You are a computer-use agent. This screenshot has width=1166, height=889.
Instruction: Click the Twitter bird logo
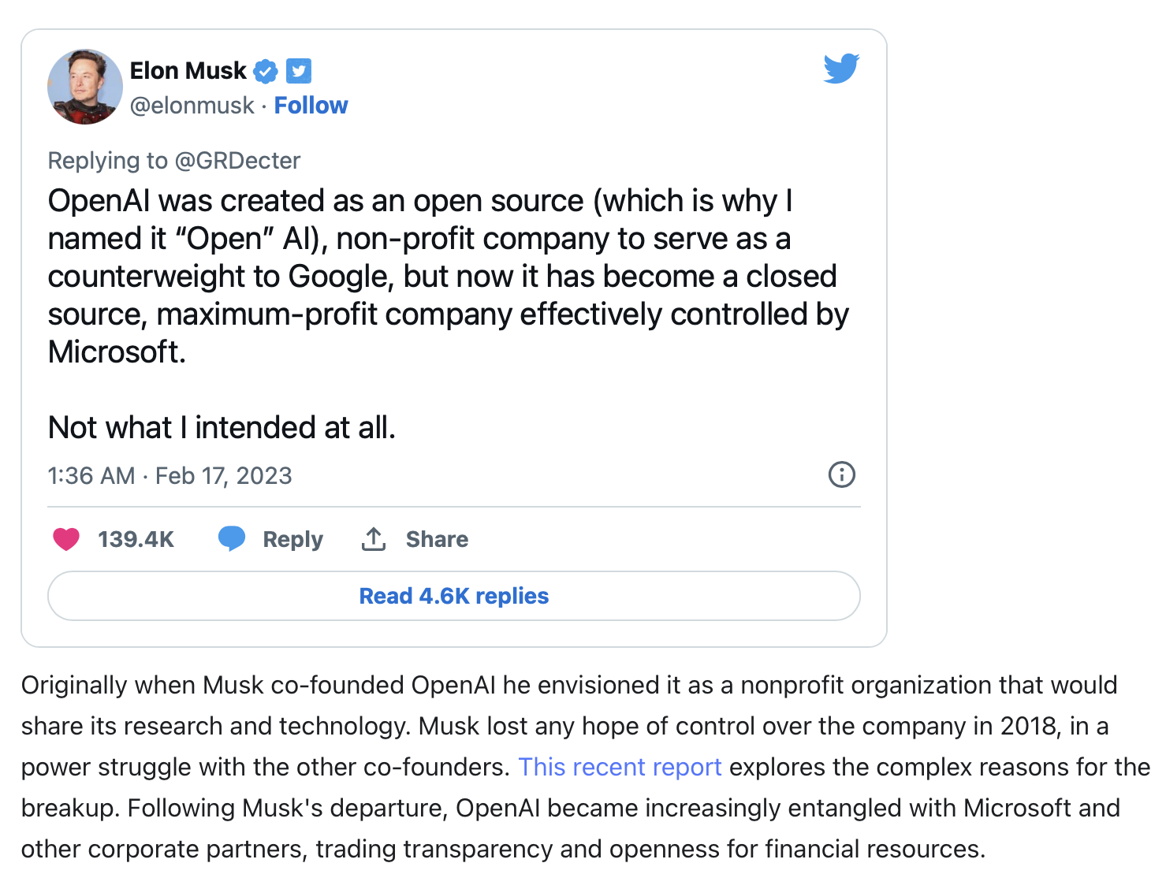coord(841,69)
